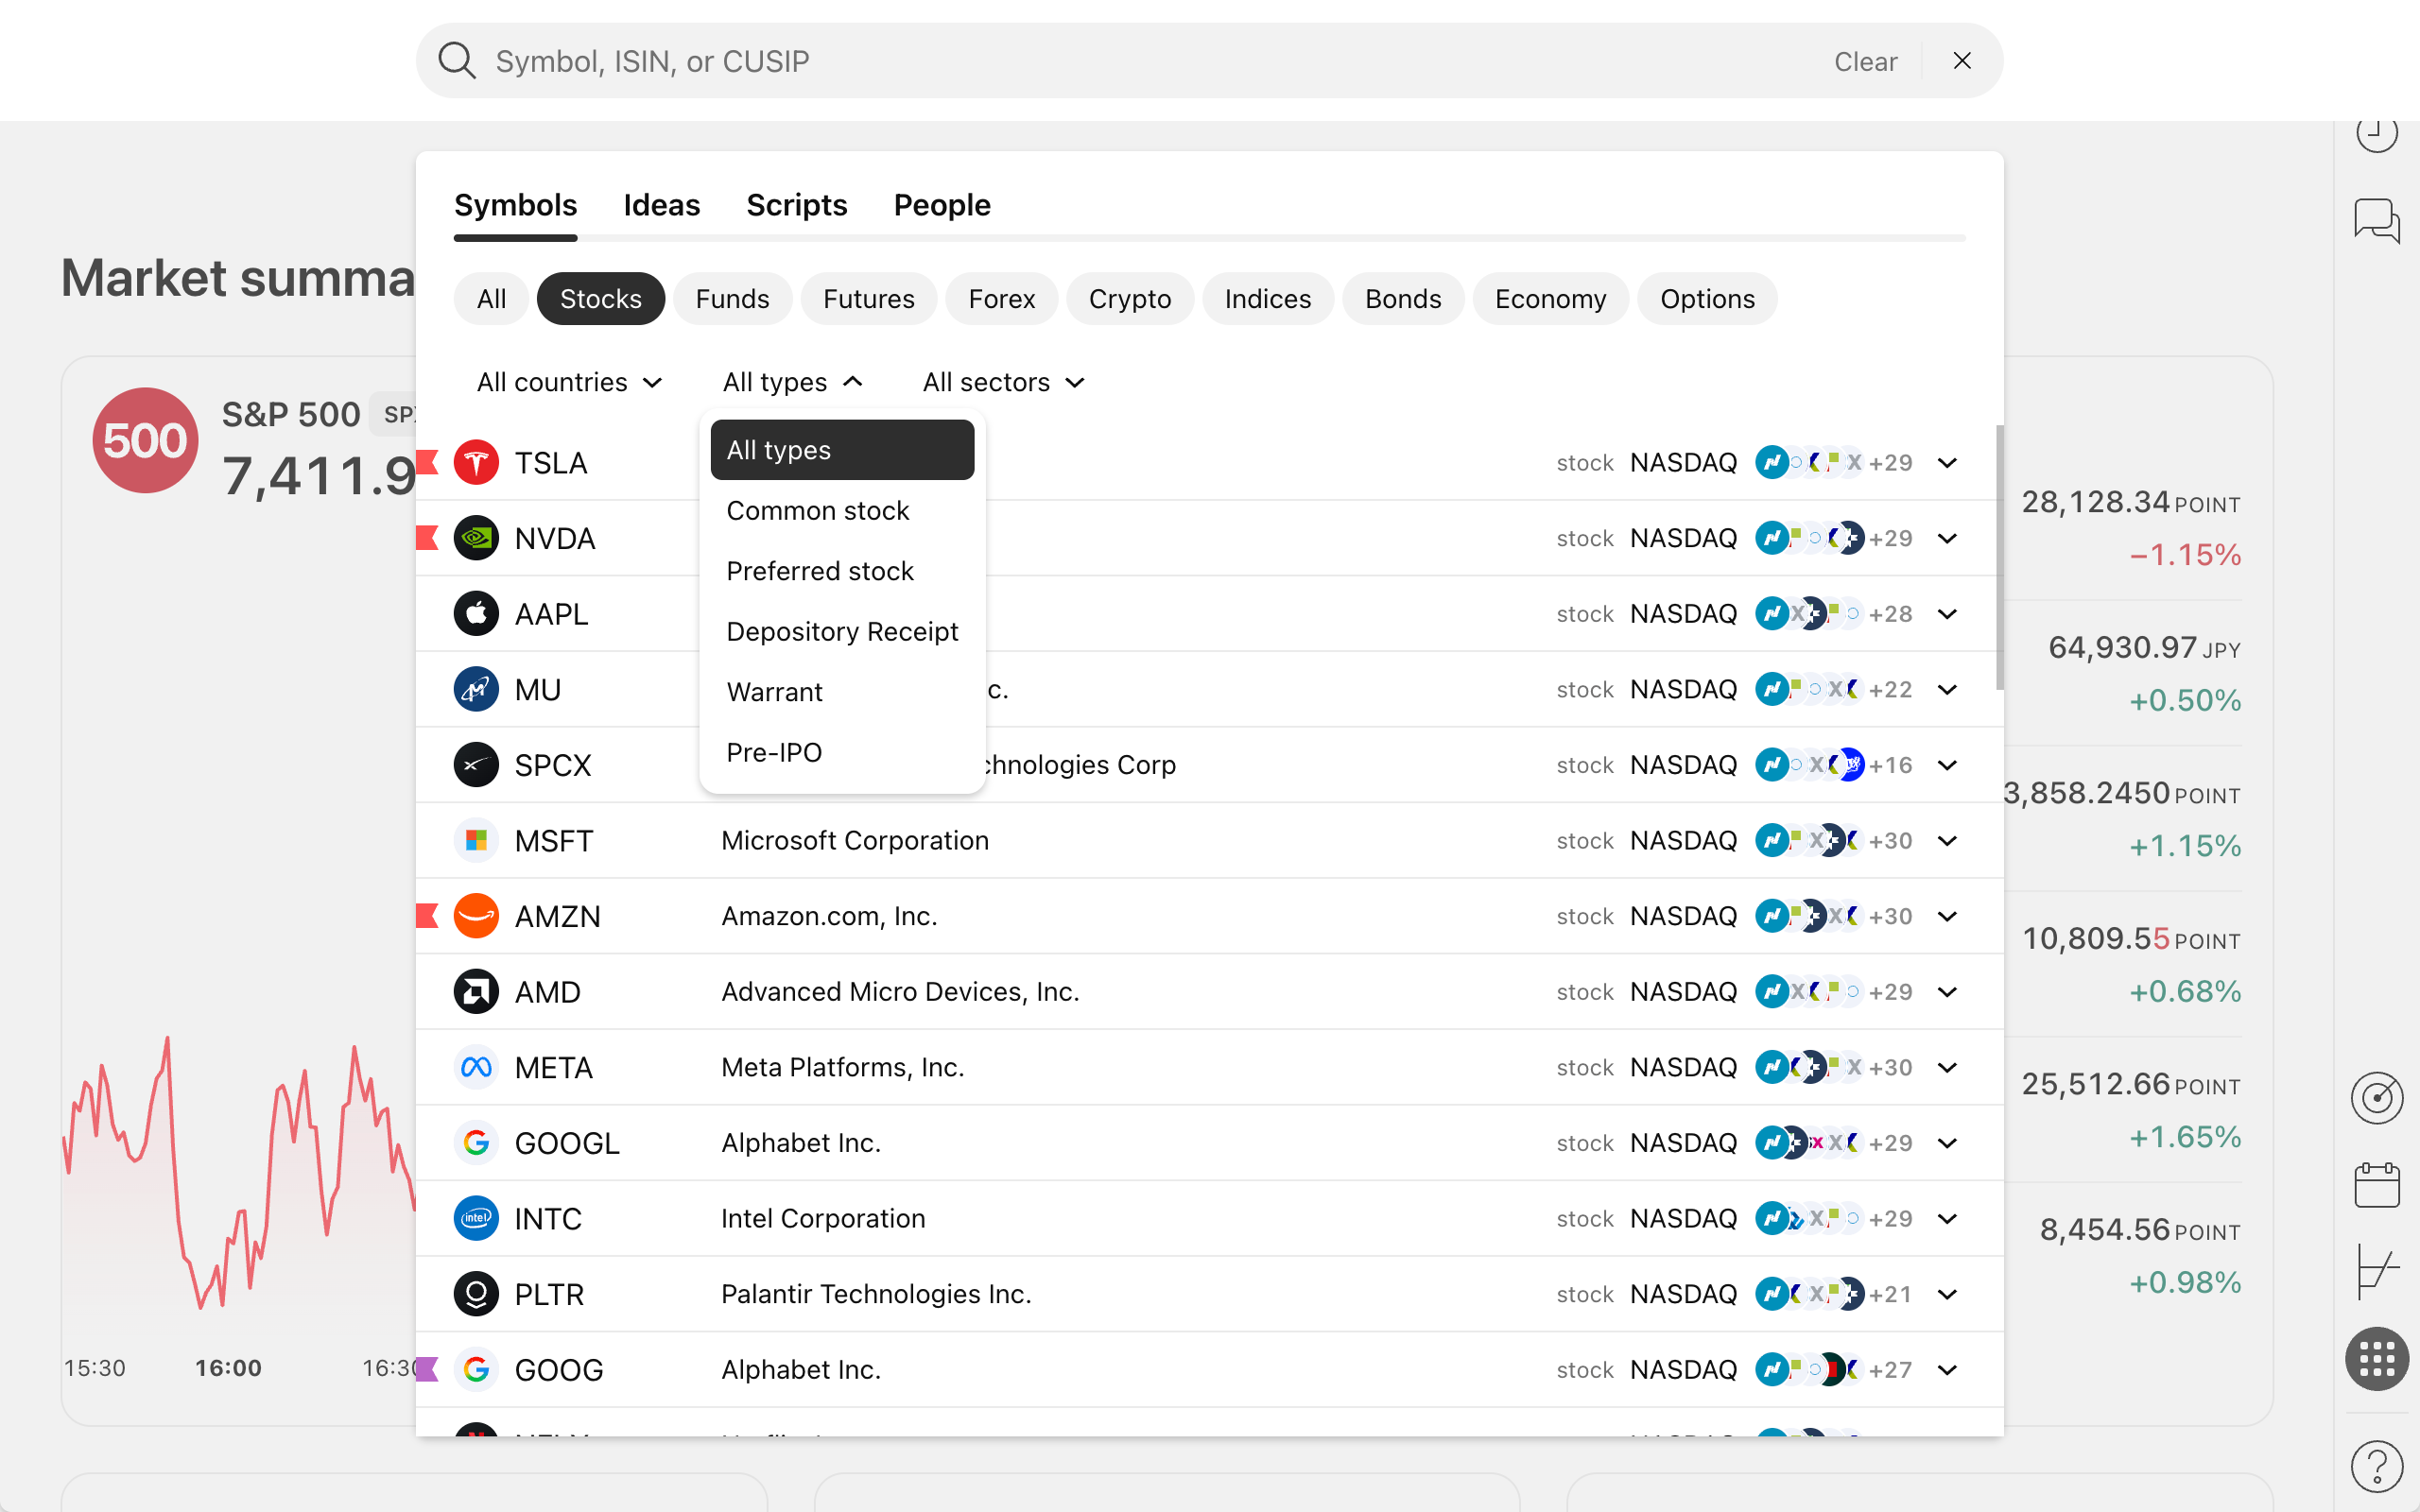Select the Forex filter chip
Screen dimensions: 2420x1512
(1002, 299)
